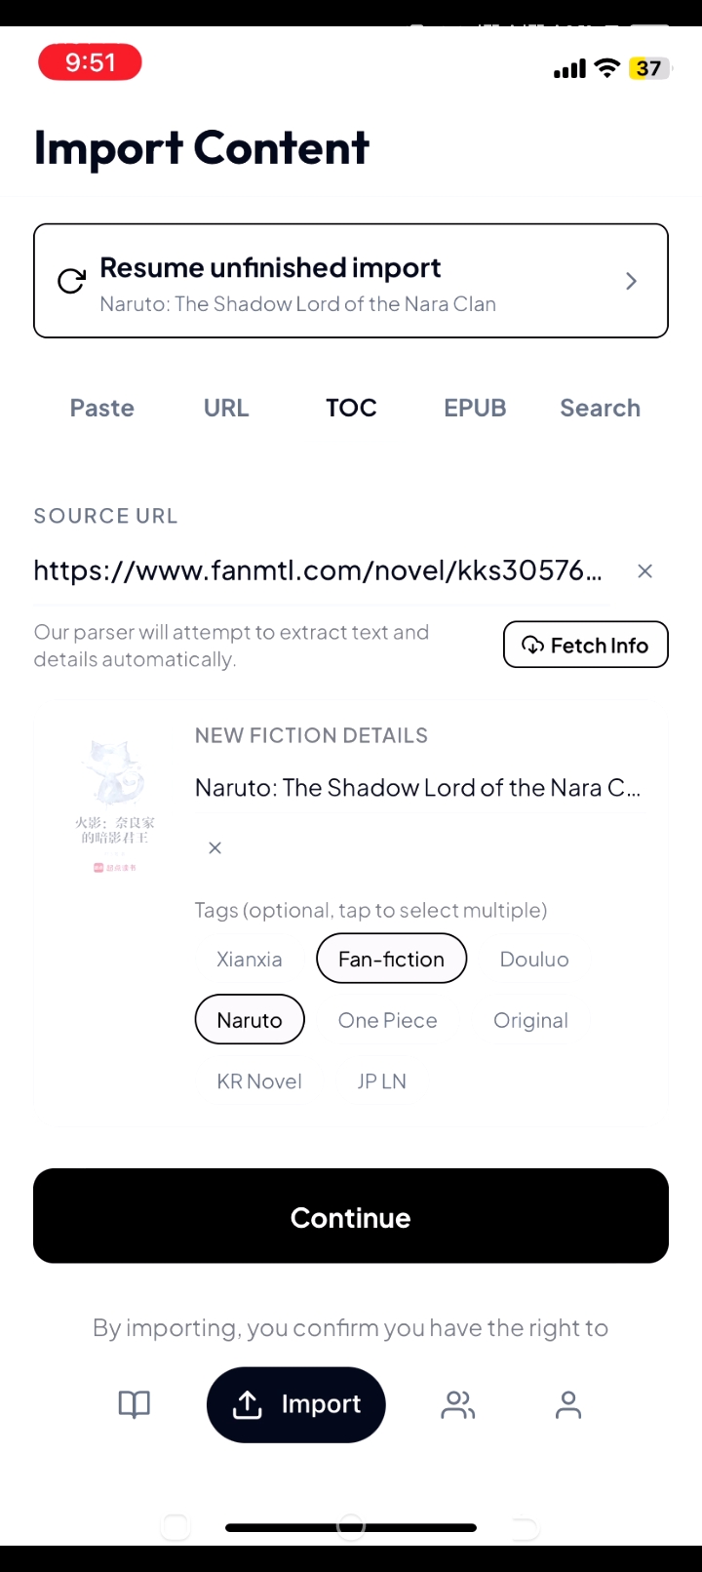This screenshot has height=1572, width=702.
Task: Enable the JP LN tag
Action: (x=382, y=1081)
